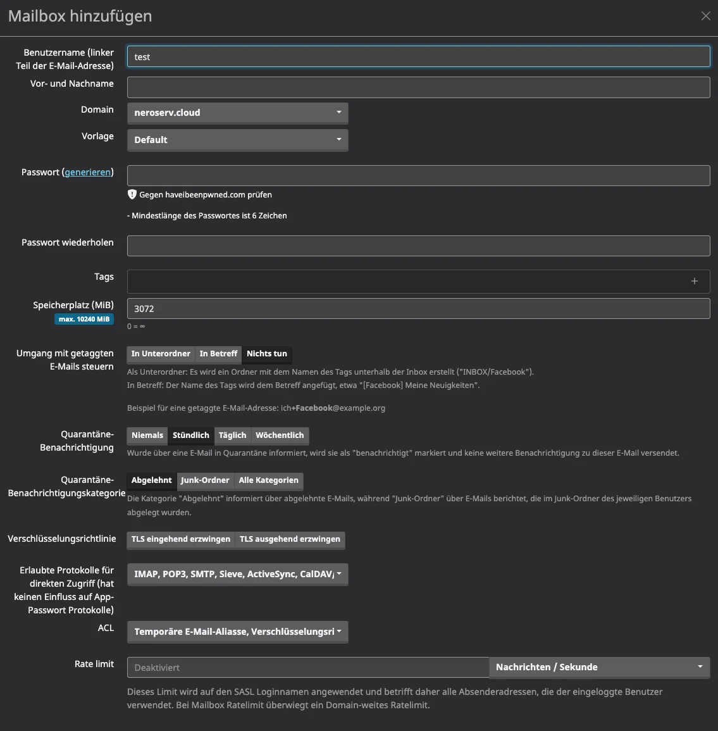Set quarantine notification to Stündlich
Viewport: 718px width, 731px height.
point(191,435)
